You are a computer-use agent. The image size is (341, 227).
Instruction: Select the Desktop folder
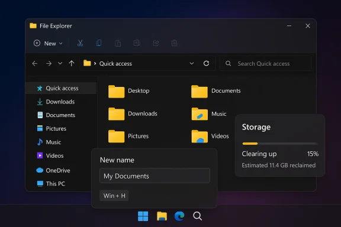(x=128, y=91)
